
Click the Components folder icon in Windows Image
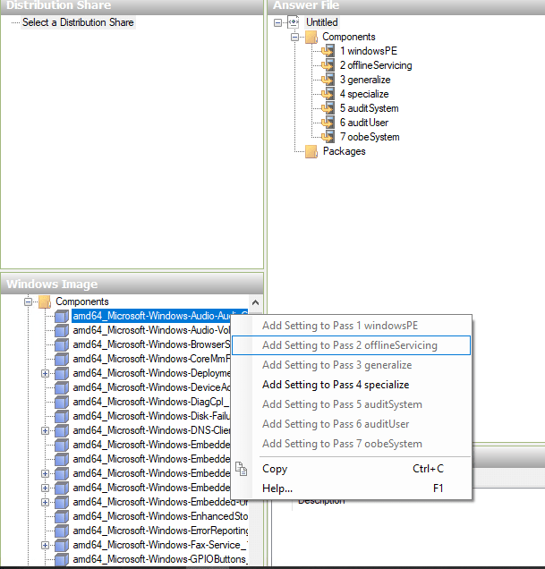tap(45, 301)
